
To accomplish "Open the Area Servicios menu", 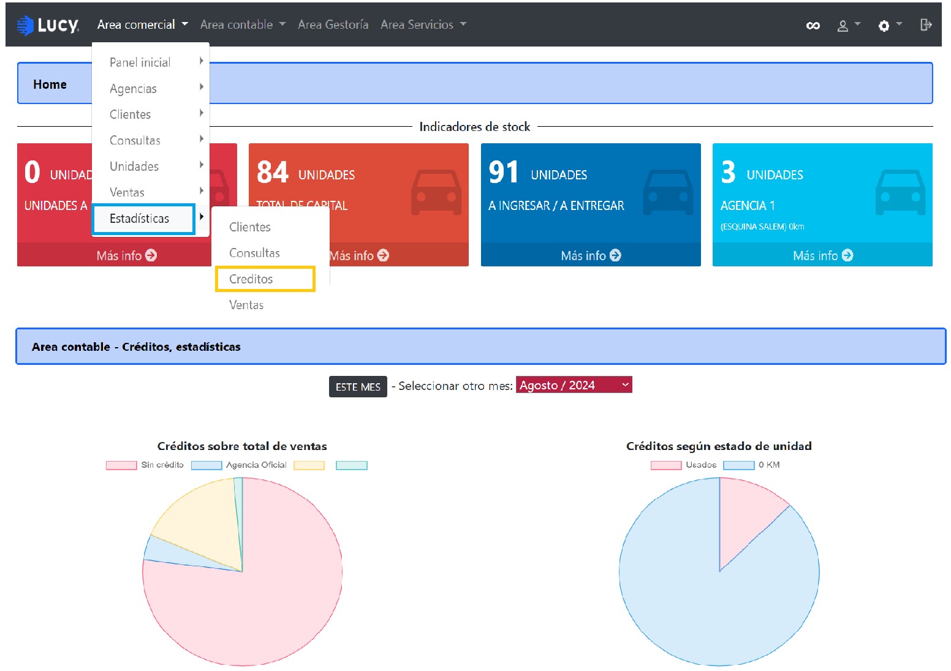I will coord(423,24).
